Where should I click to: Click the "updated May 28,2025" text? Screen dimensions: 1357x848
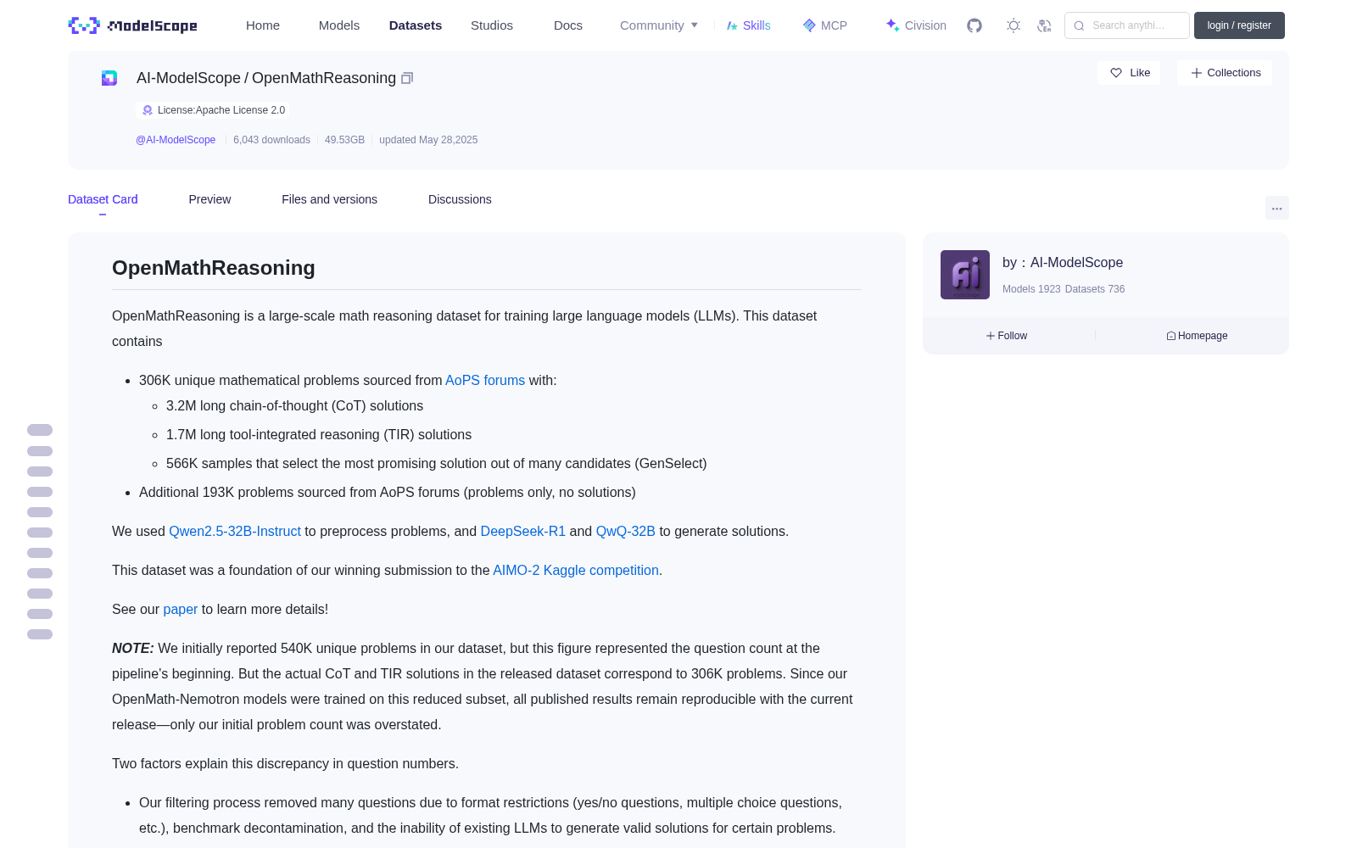point(428,140)
